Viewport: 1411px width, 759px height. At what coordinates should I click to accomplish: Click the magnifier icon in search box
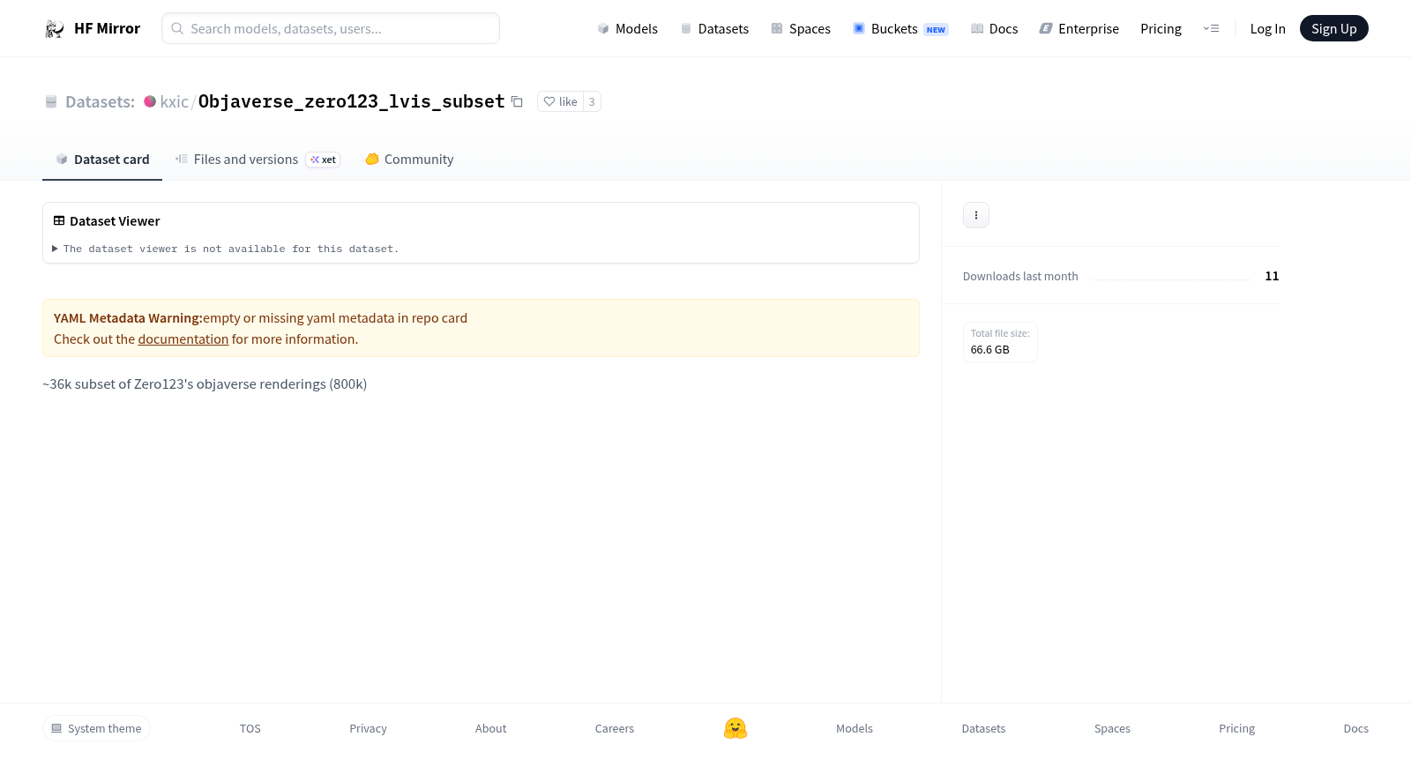tap(177, 28)
